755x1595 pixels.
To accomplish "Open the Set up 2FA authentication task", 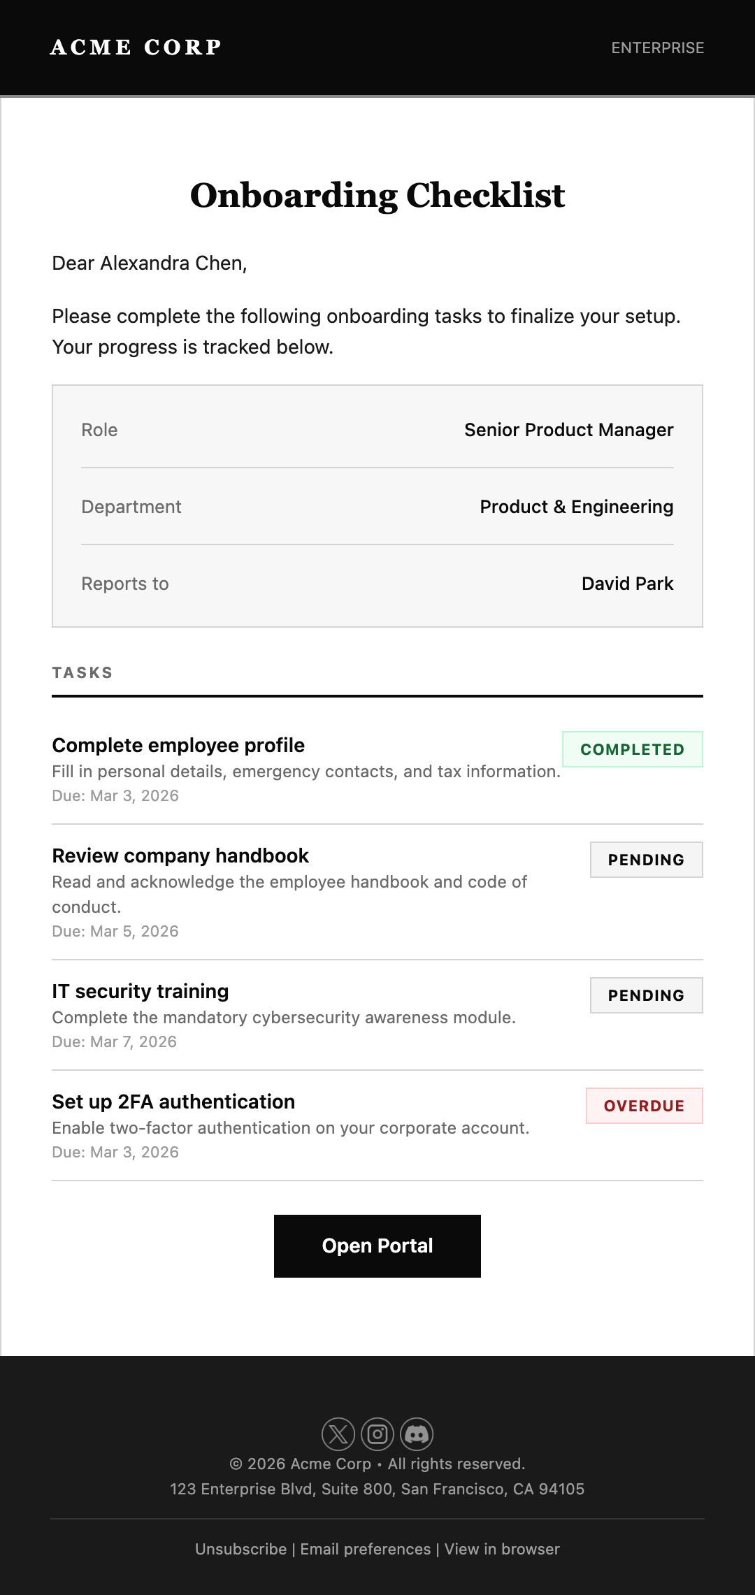I will 173,1102.
